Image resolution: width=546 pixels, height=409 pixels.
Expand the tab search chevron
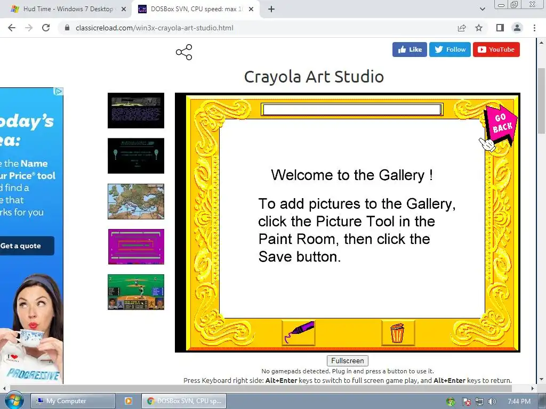tap(482, 9)
